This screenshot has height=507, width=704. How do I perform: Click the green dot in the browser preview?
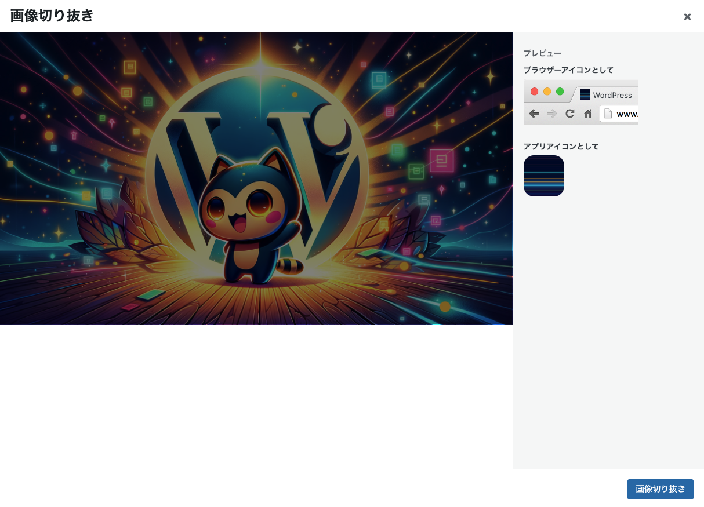tap(560, 92)
